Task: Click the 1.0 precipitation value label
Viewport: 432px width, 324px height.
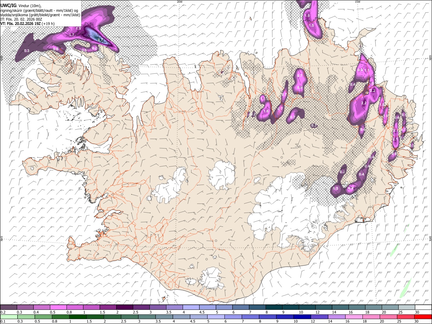Action: [x=385, y=116]
